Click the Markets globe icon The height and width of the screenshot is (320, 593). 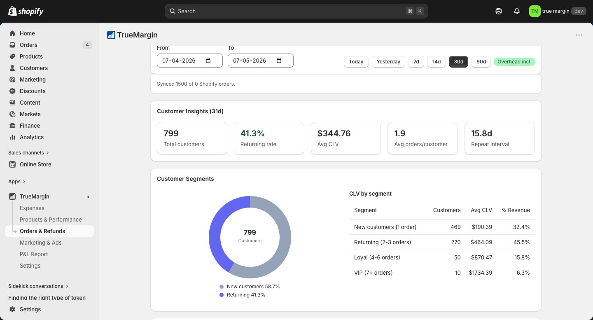point(12,114)
